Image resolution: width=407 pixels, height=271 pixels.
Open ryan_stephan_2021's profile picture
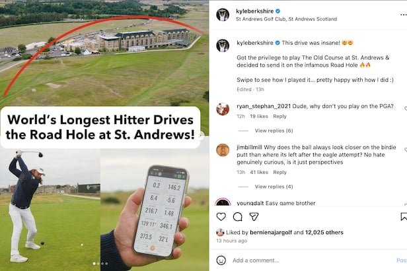(223, 109)
